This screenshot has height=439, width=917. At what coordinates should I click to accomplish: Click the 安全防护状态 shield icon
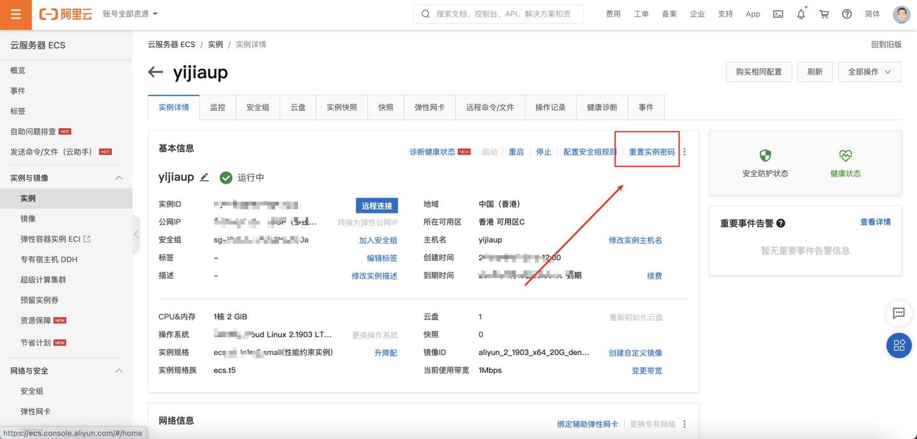(x=765, y=155)
